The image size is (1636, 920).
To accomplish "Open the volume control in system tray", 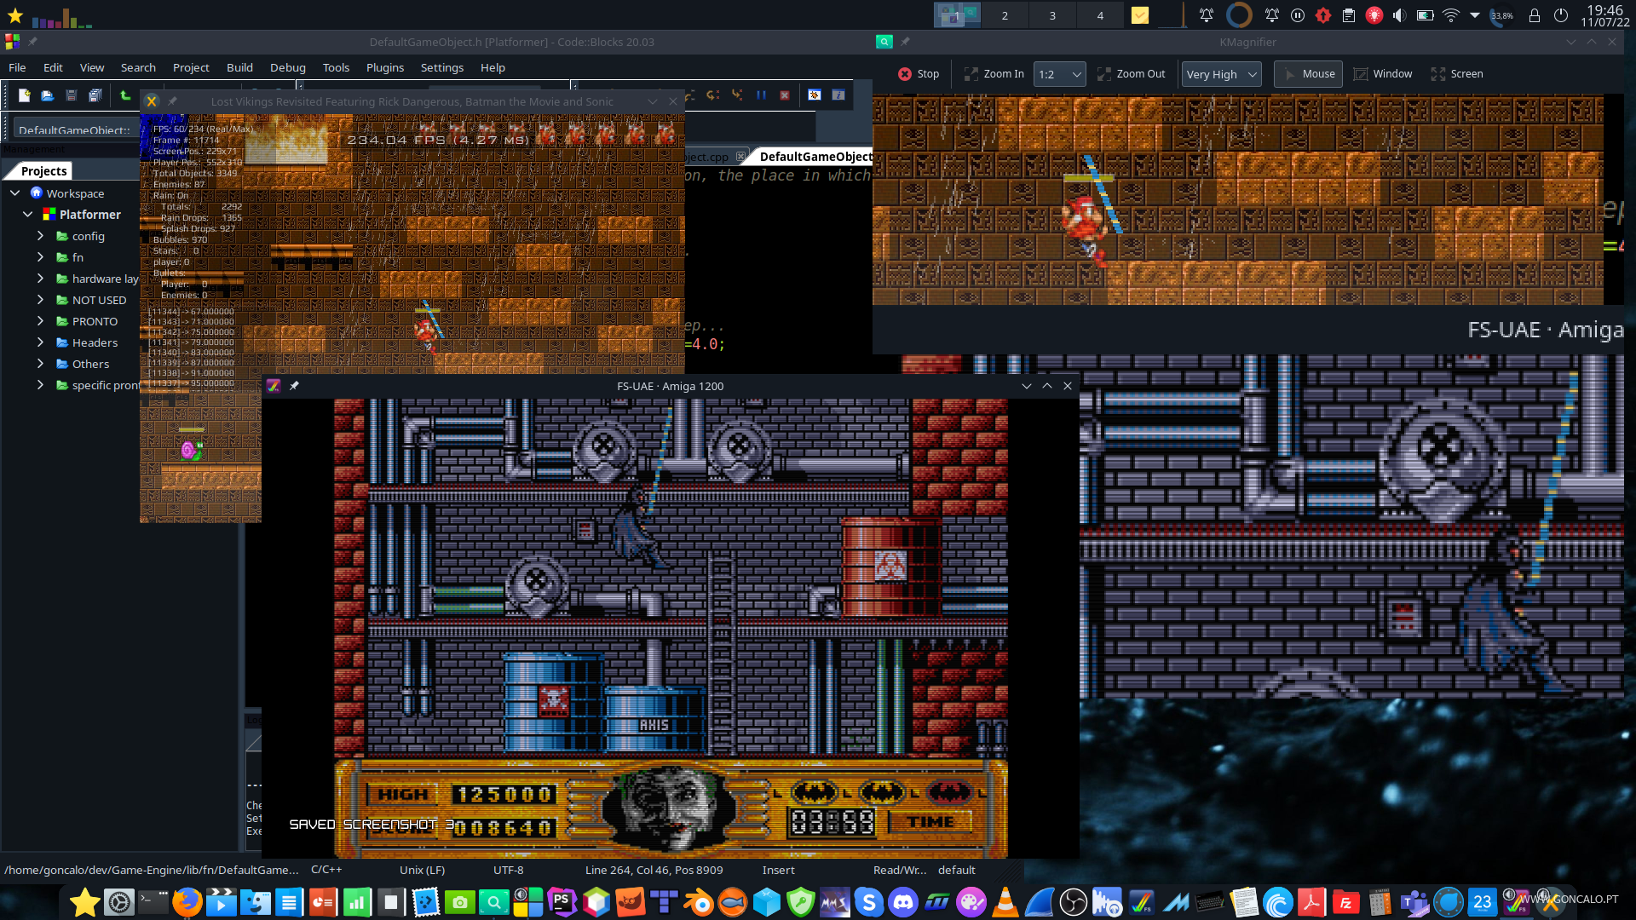I will 1399,15.
